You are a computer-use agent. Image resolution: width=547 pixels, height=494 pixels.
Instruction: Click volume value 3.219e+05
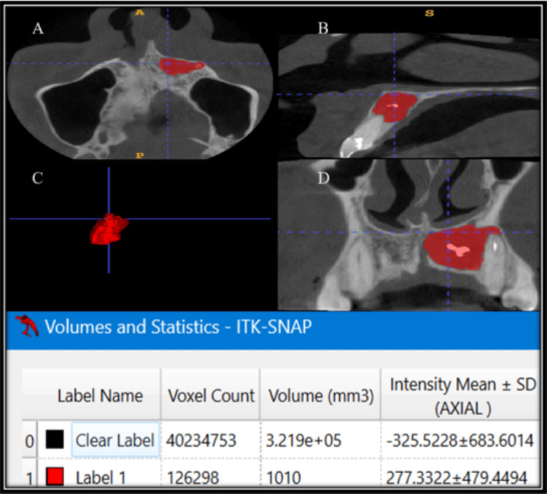point(303,440)
